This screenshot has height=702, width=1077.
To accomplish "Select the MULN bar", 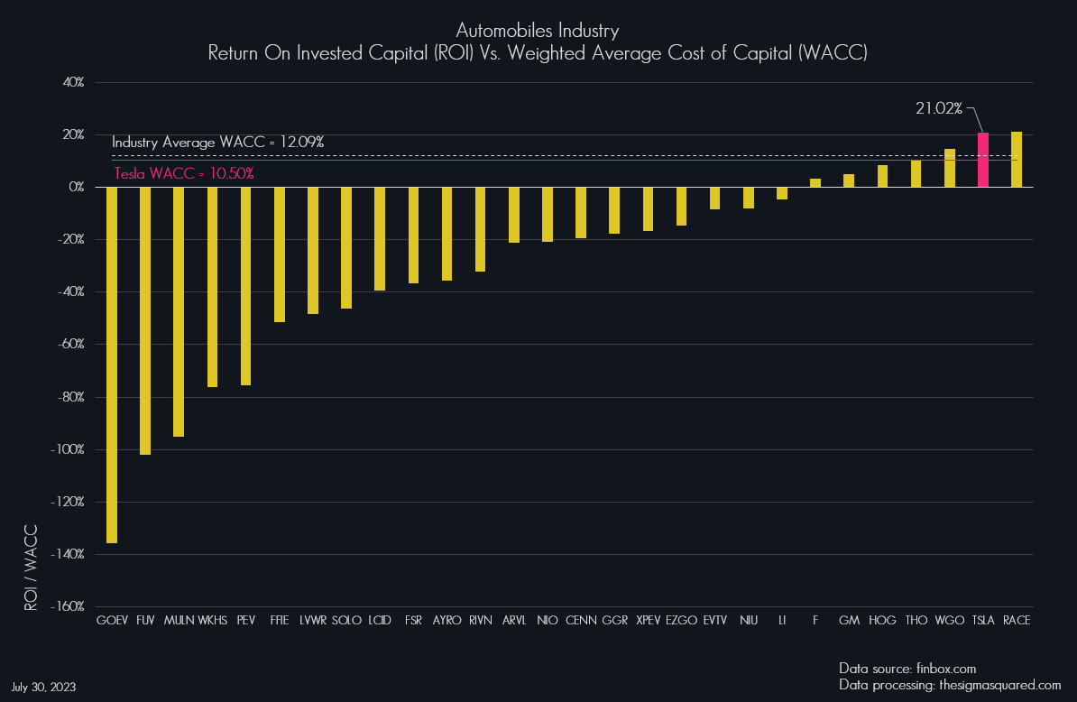I will [x=179, y=311].
